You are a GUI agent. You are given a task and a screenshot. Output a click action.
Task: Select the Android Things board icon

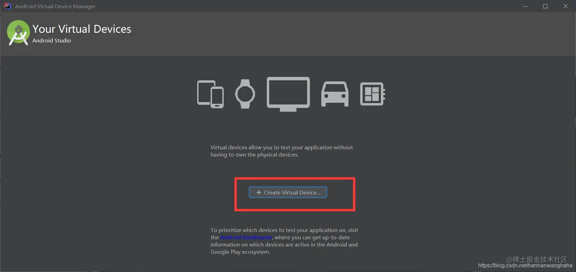click(373, 94)
